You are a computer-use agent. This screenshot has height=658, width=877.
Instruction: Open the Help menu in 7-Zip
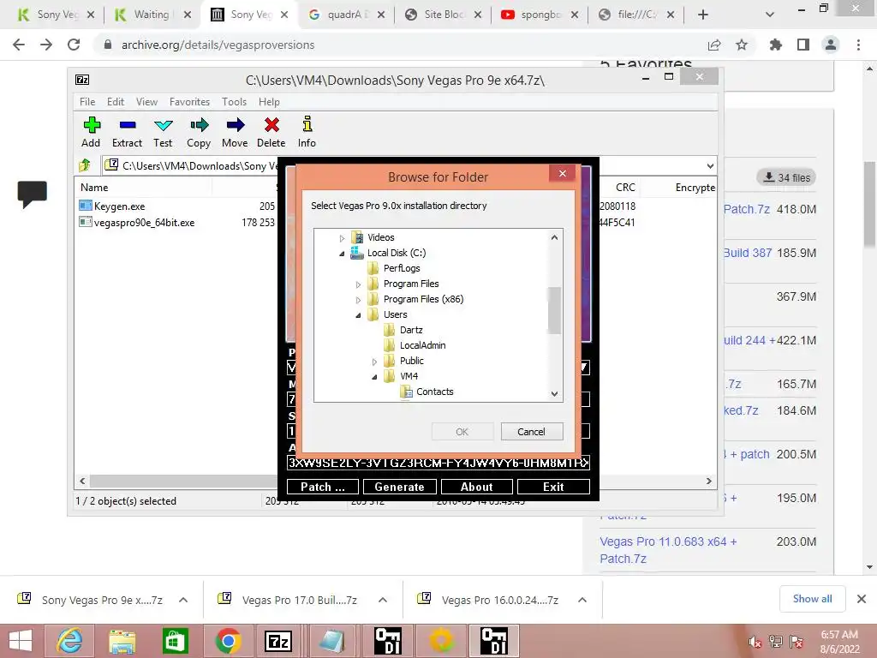tap(269, 102)
